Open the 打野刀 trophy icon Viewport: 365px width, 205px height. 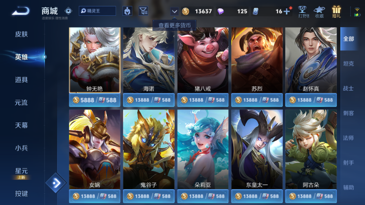pos(303,12)
